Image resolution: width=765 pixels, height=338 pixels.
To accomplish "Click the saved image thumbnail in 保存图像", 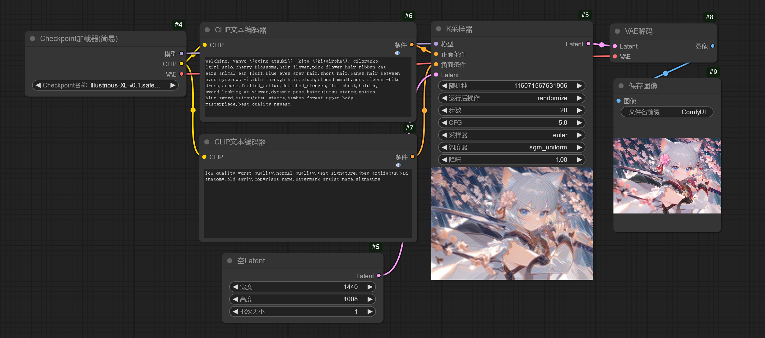I will point(667,176).
